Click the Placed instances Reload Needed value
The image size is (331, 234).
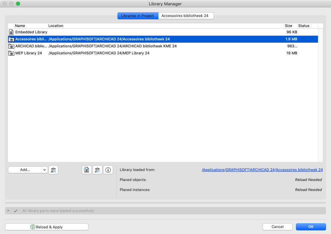pos(308,190)
